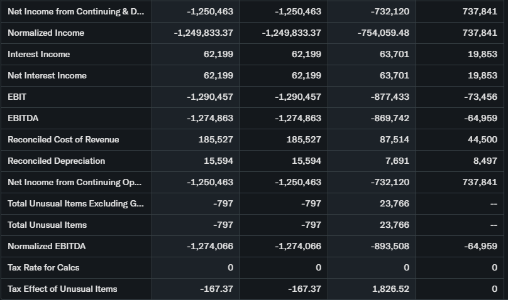Click the Normalized EBITDA row label
This screenshot has height=300, width=508.
(x=47, y=246)
